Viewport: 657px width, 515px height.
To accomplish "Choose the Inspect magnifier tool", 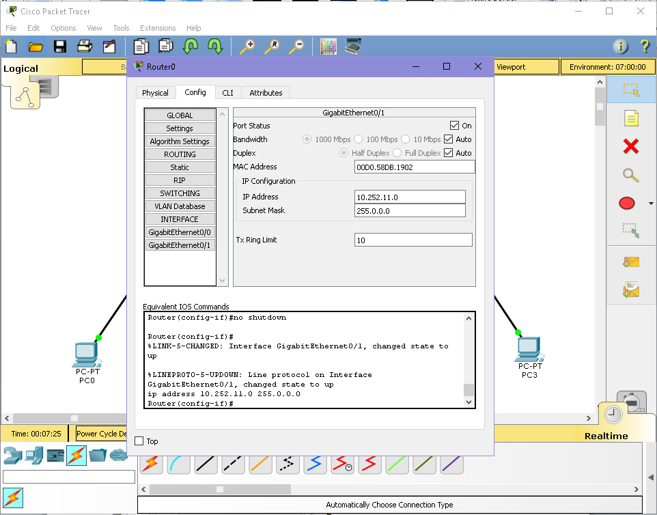I will click(631, 175).
